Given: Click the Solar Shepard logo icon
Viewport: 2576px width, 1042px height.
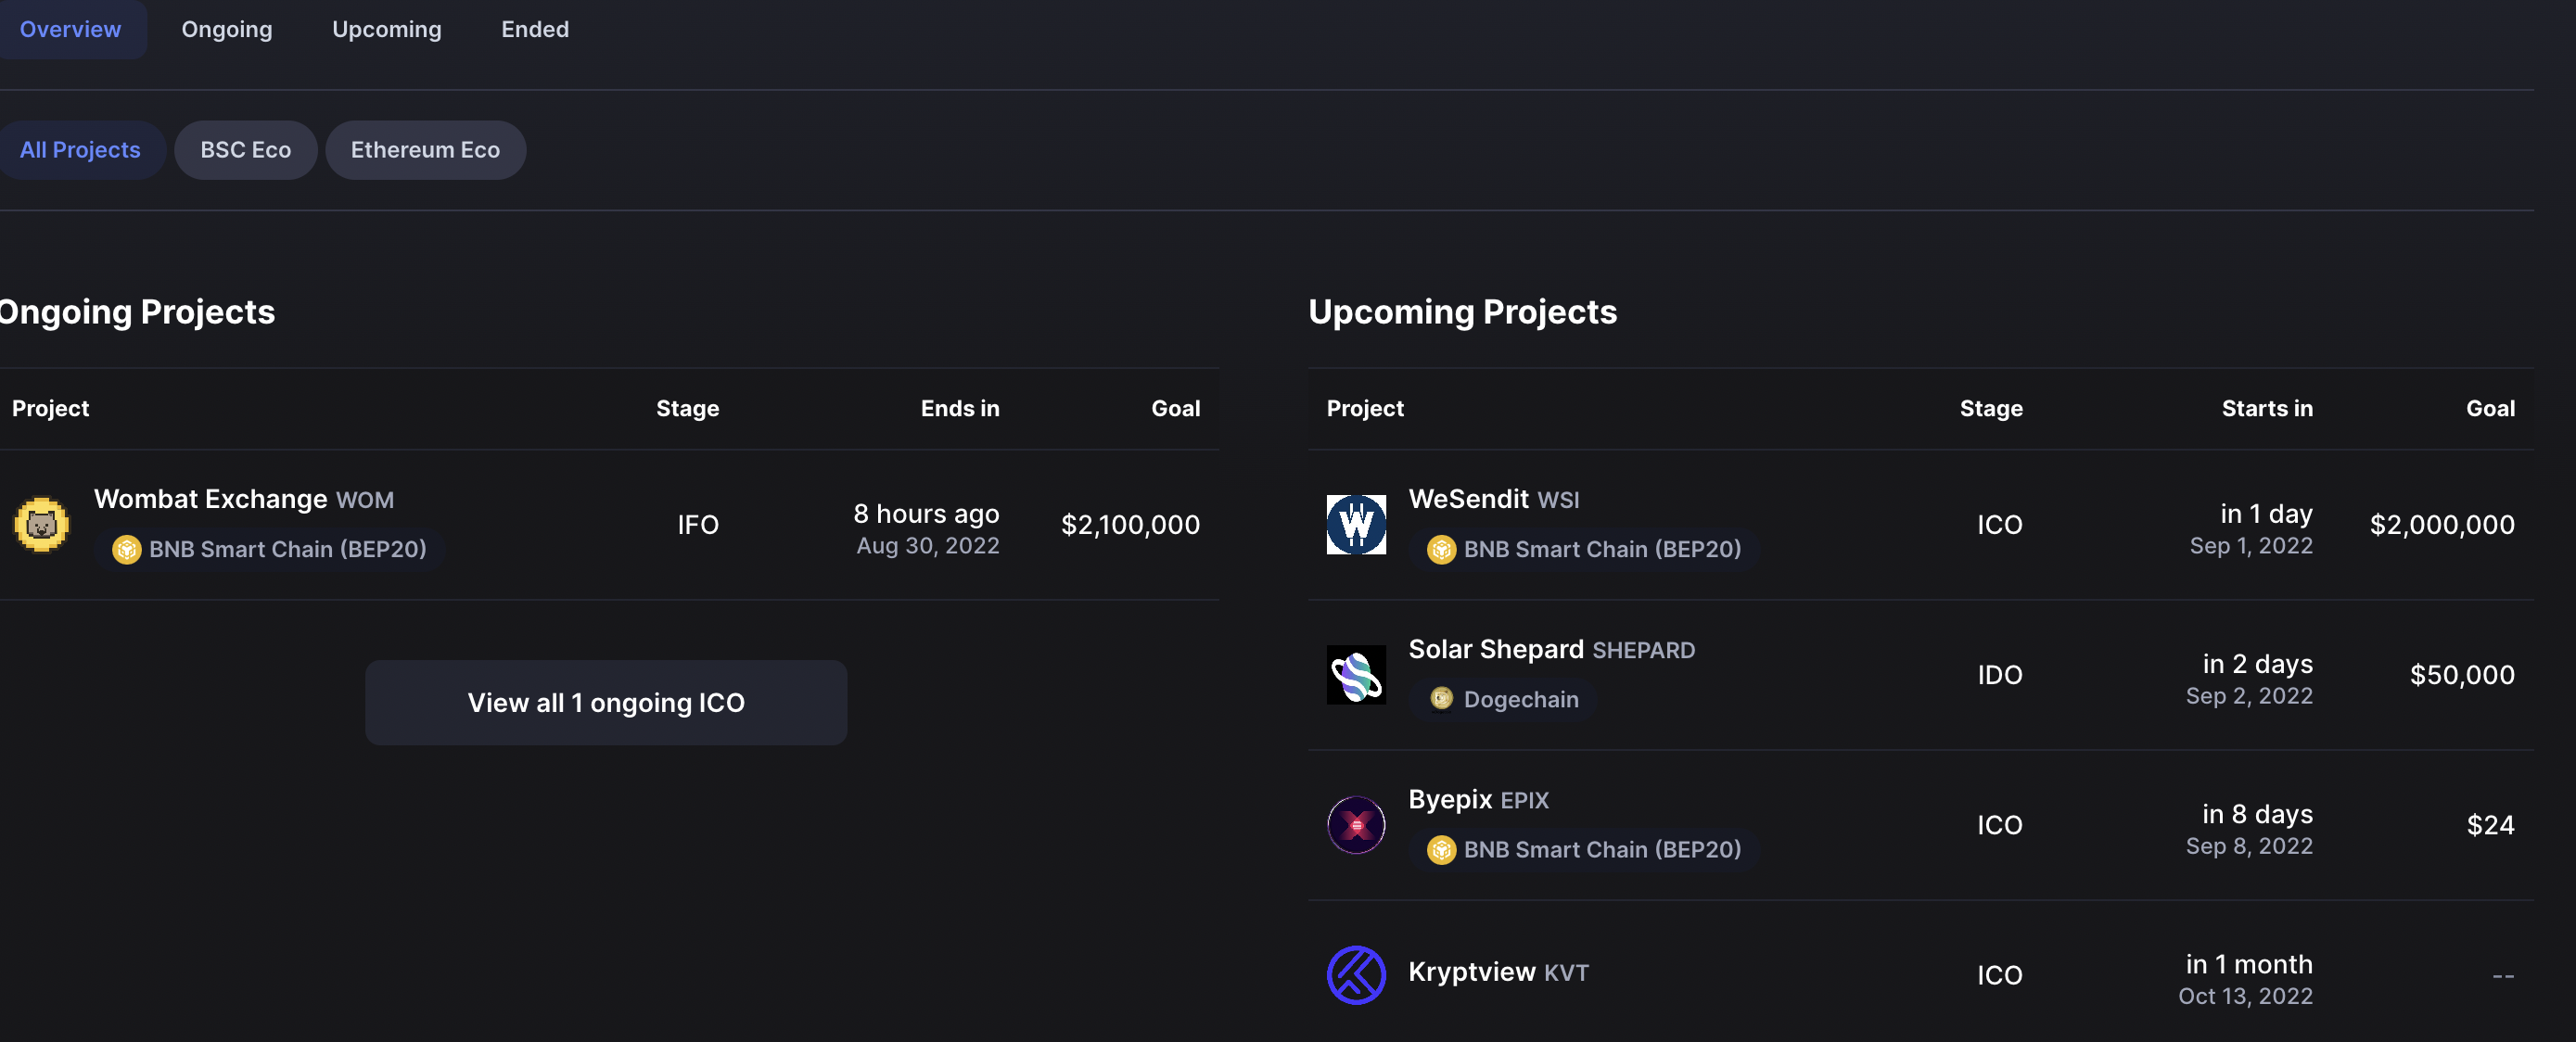Looking at the screenshot, I should coord(1356,674).
